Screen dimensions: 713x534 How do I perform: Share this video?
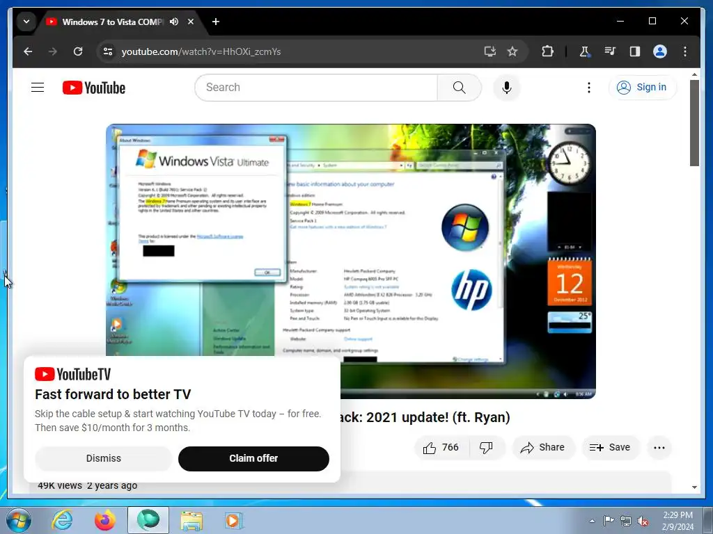coord(543,448)
